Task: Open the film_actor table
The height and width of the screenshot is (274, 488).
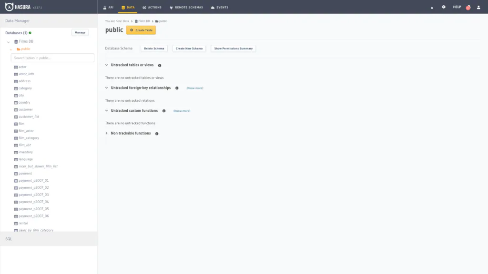Action: [x=26, y=131]
